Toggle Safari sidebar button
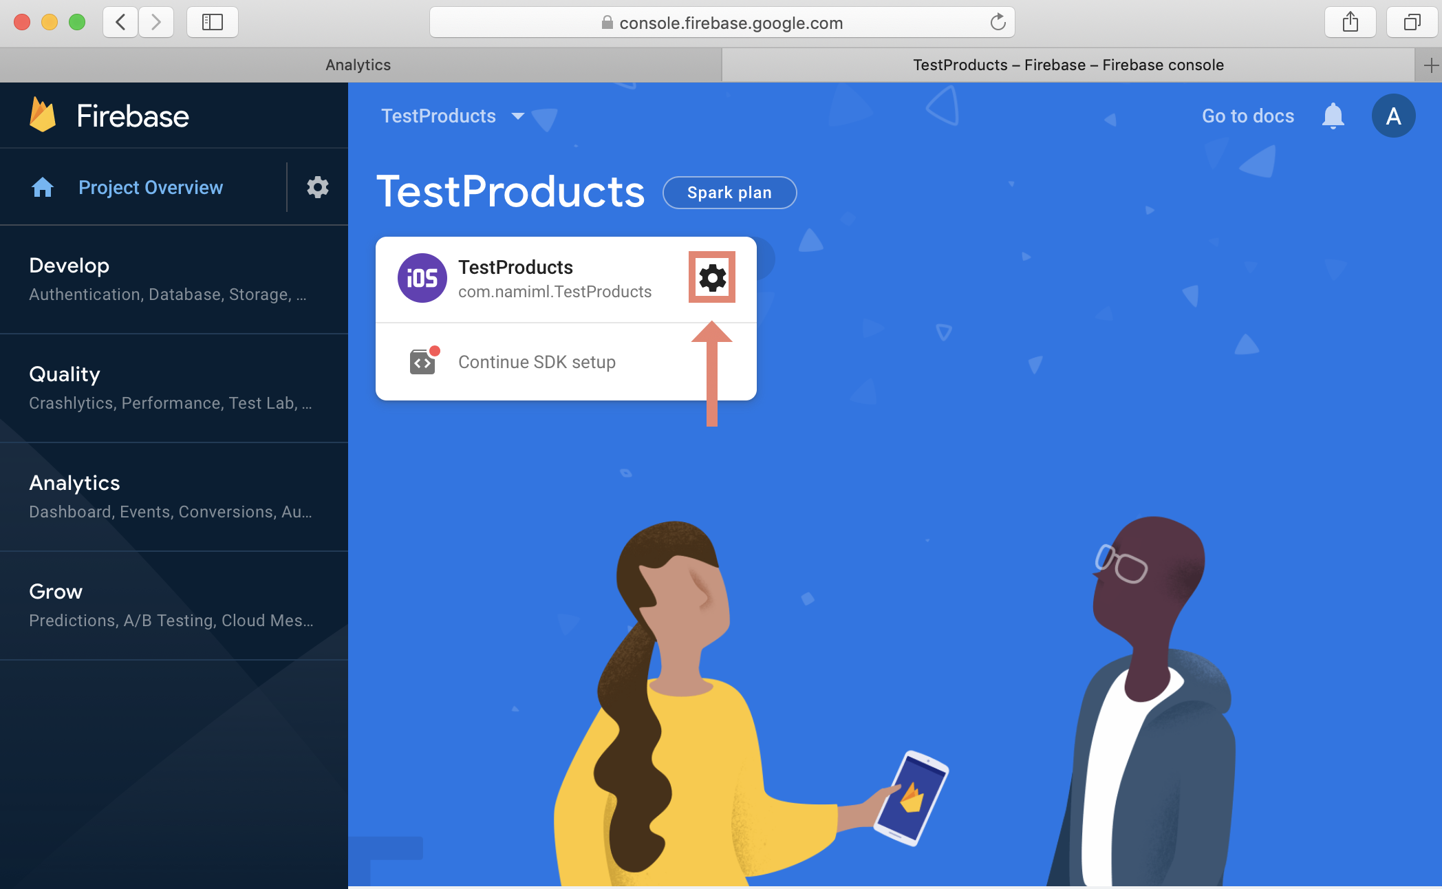 [212, 22]
